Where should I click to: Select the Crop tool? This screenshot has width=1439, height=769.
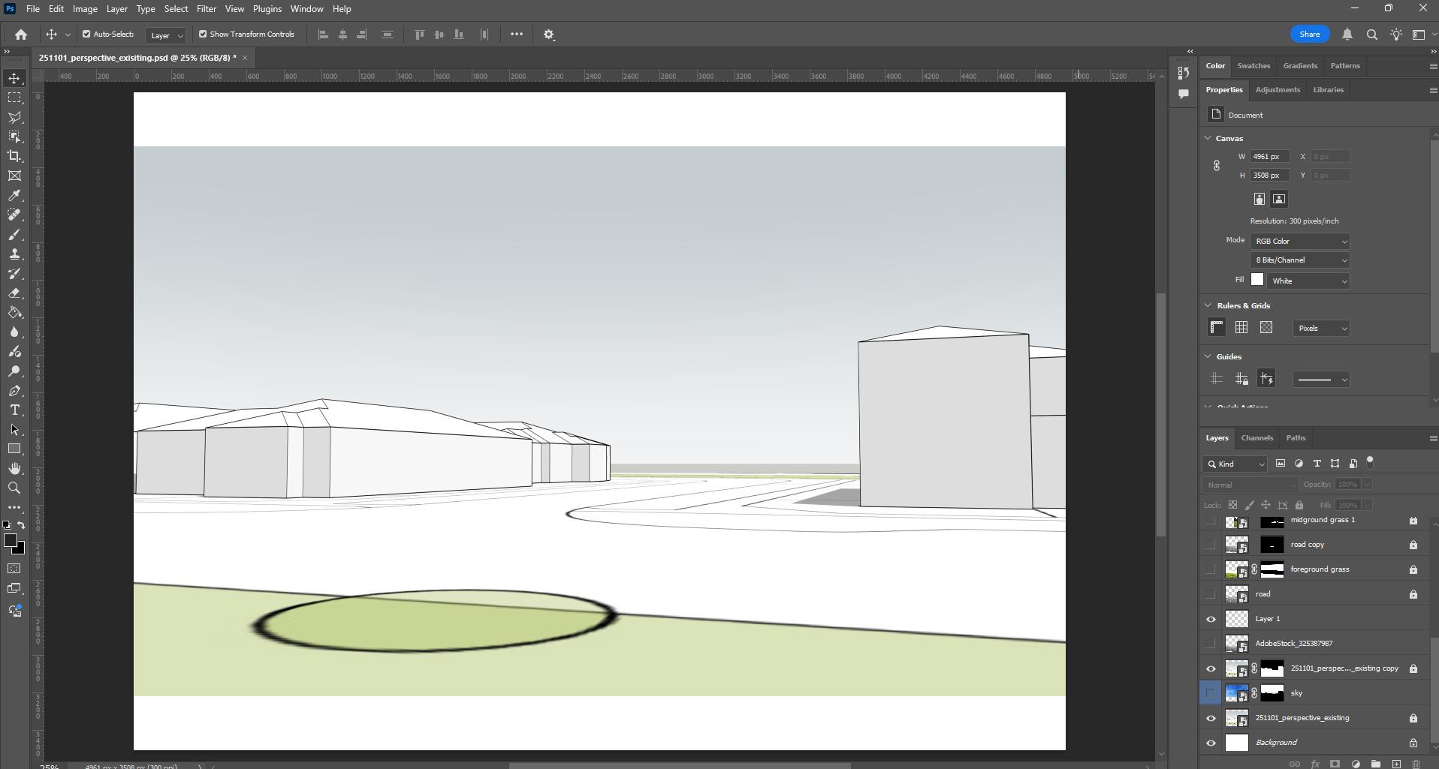[14, 156]
